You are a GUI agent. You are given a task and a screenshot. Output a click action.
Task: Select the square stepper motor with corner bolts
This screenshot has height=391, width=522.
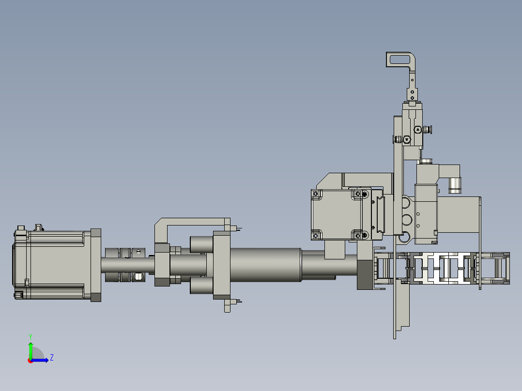click(x=336, y=215)
